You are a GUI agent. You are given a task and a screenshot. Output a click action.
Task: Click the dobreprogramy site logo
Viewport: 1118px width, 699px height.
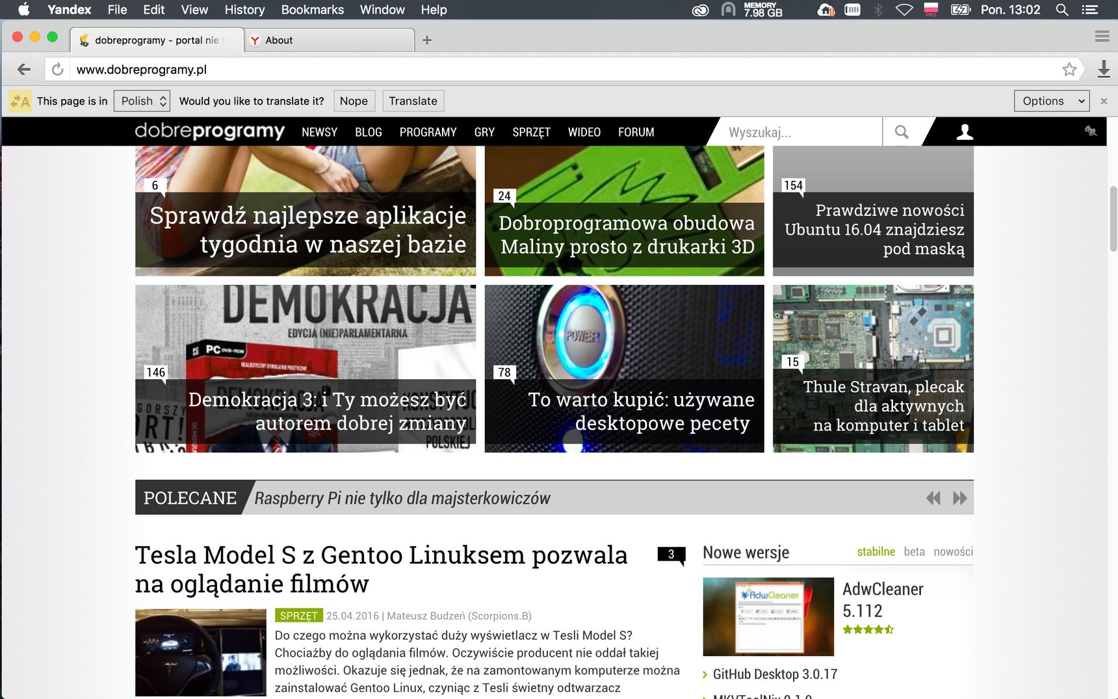pos(209,131)
